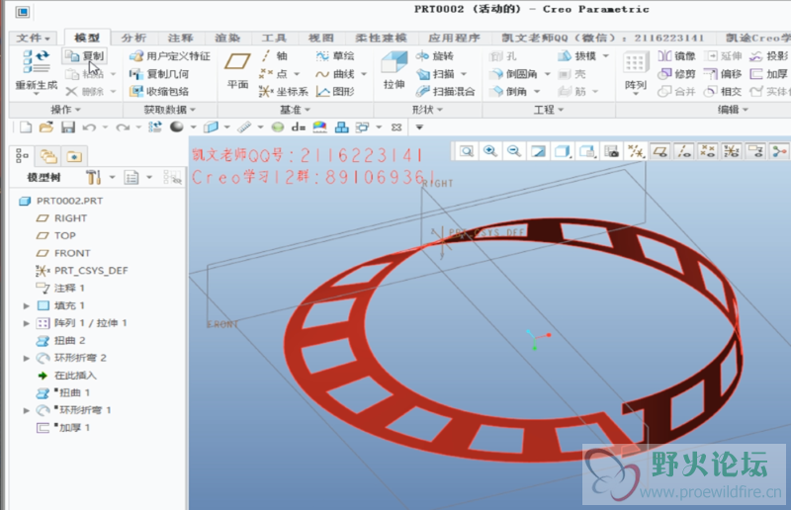
Task: Click 复制几何 (Copy Geometry)
Action: (x=159, y=74)
